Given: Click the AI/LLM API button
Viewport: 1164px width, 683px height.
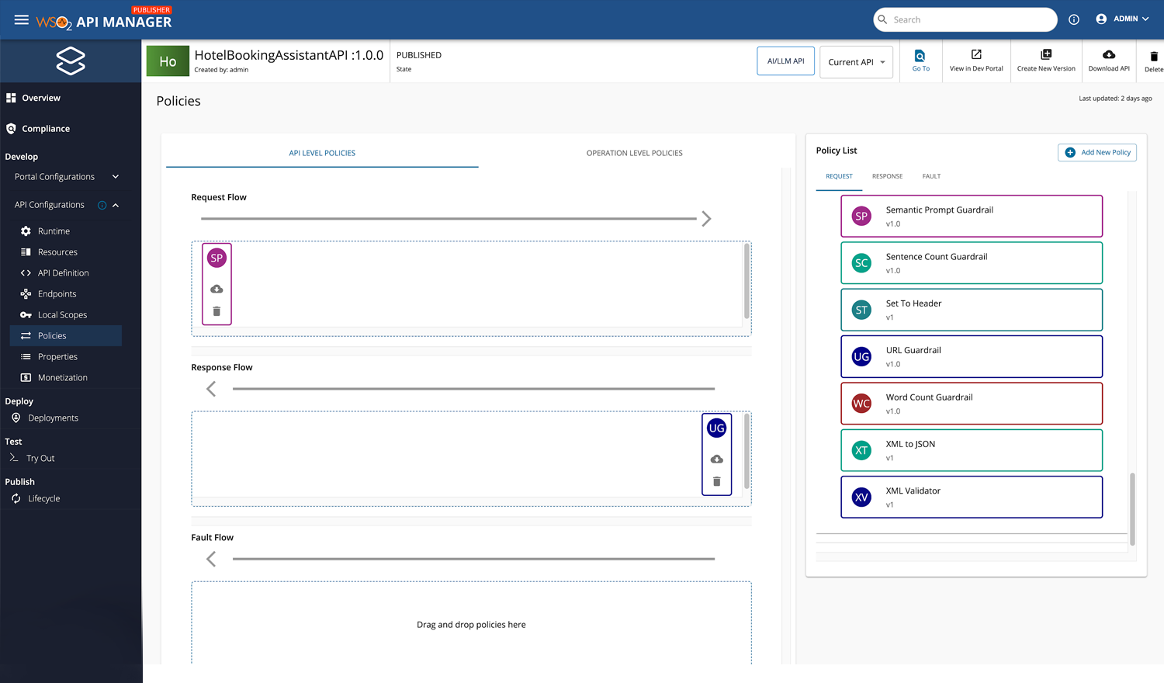Looking at the screenshot, I should [785, 61].
